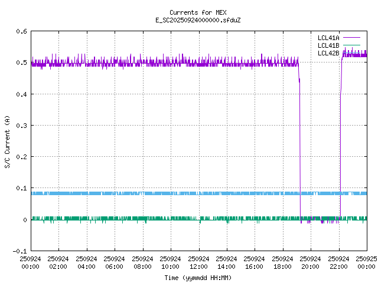
Task: Click the LCL41A legend label
Action: pyautogui.click(x=328, y=38)
